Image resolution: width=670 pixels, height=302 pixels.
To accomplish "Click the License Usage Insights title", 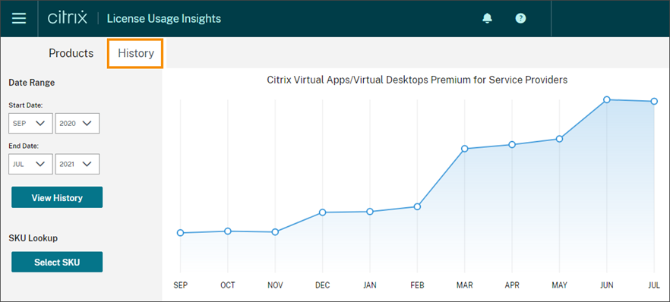I will (x=163, y=19).
